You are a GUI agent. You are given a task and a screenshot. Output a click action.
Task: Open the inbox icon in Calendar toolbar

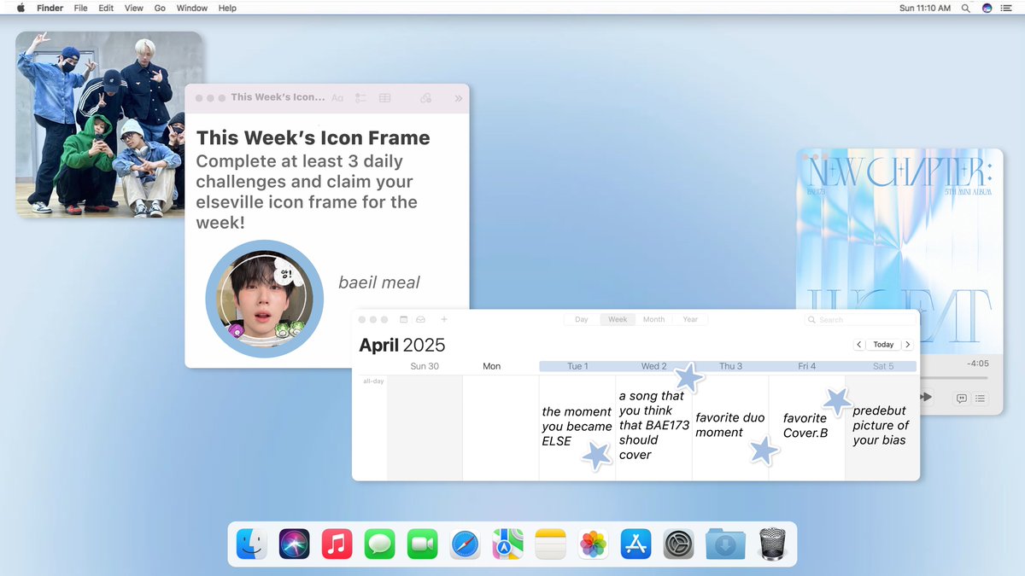click(x=420, y=319)
